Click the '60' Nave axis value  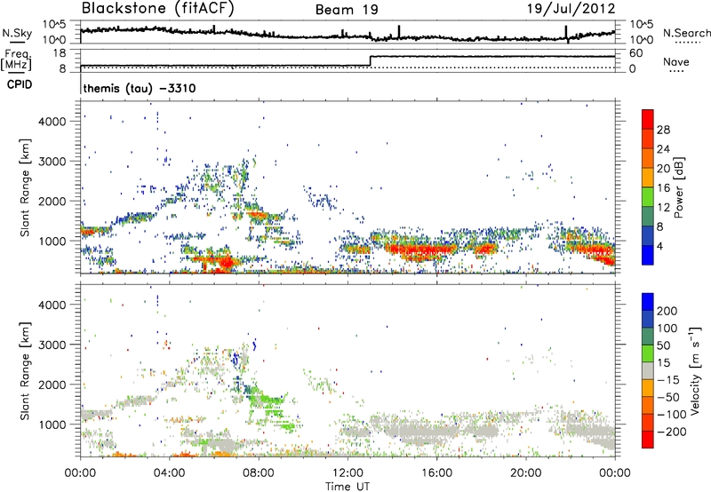click(636, 53)
